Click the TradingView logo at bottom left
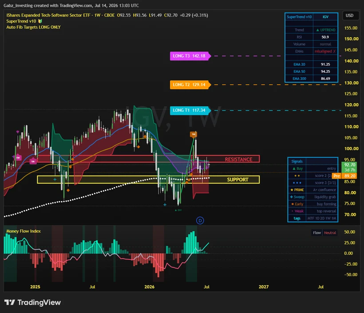 coord(32,302)
